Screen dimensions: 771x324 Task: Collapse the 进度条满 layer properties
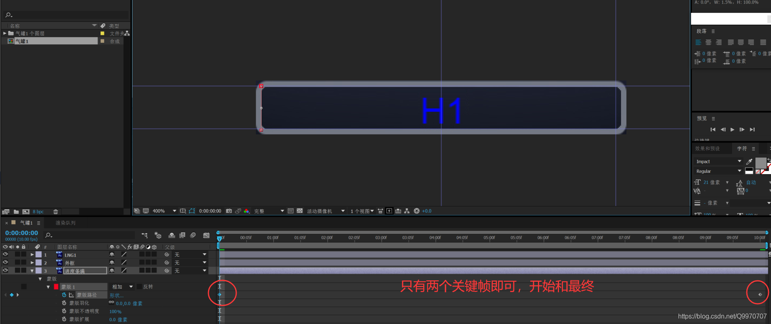32,271
